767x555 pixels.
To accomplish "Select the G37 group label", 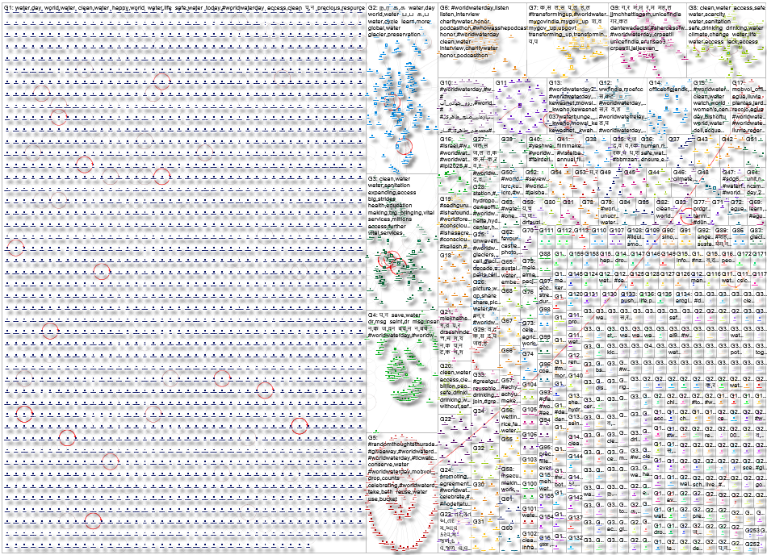I will [x=674, y=140].
